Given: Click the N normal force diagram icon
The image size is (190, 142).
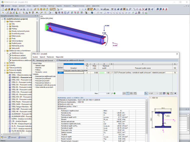Looking at the screenshot, I should tap(108, 13).
